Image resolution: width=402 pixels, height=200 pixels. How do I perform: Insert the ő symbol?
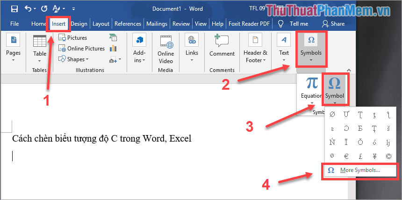(374, 143)
